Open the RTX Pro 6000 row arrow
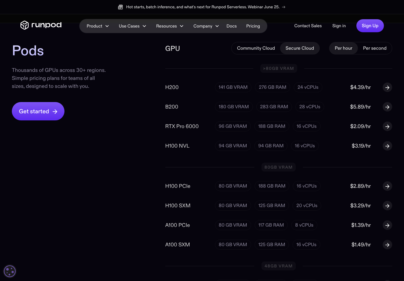This screenshot has width=404, height=281. click(387, 126)
